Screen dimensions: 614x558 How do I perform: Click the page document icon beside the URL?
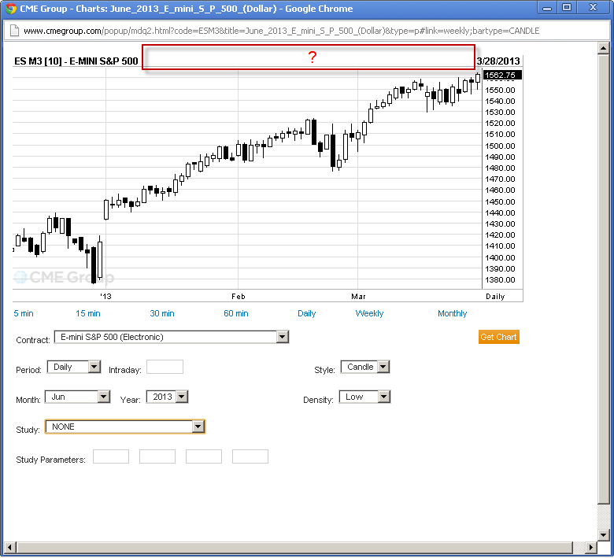click(x=14, y=31)
